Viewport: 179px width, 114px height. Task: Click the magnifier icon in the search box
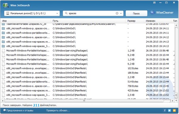(x=66, y=13)
